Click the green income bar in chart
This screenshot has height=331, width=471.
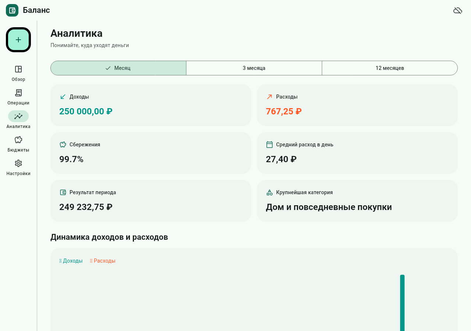[x=402, y=303]
